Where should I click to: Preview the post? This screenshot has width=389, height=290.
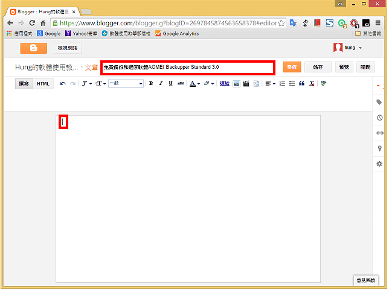pos(344,67)
